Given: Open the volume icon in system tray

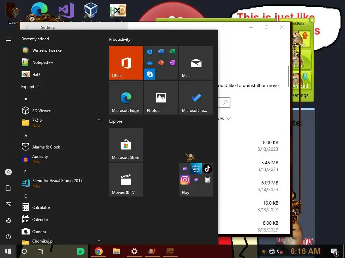Looking at the screenshot, I should [280, 251].
